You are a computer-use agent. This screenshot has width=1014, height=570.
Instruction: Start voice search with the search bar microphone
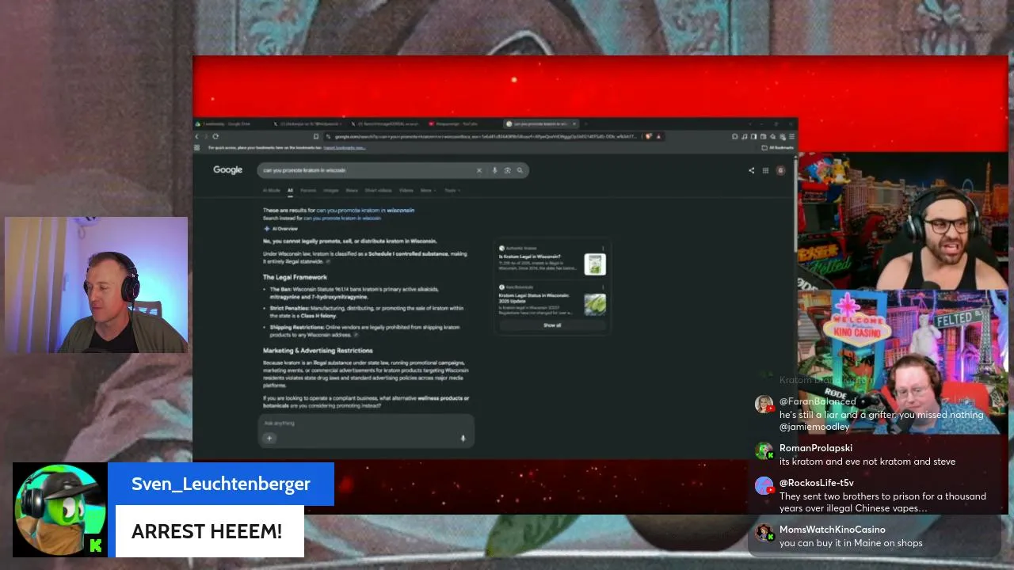pyautogui.click(x=494, y=170)
